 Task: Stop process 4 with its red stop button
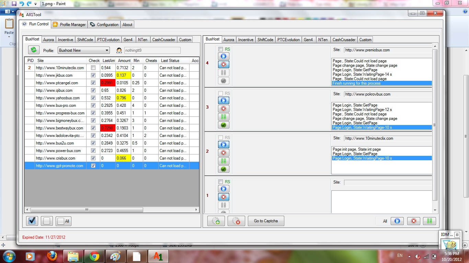pos(224,64)
